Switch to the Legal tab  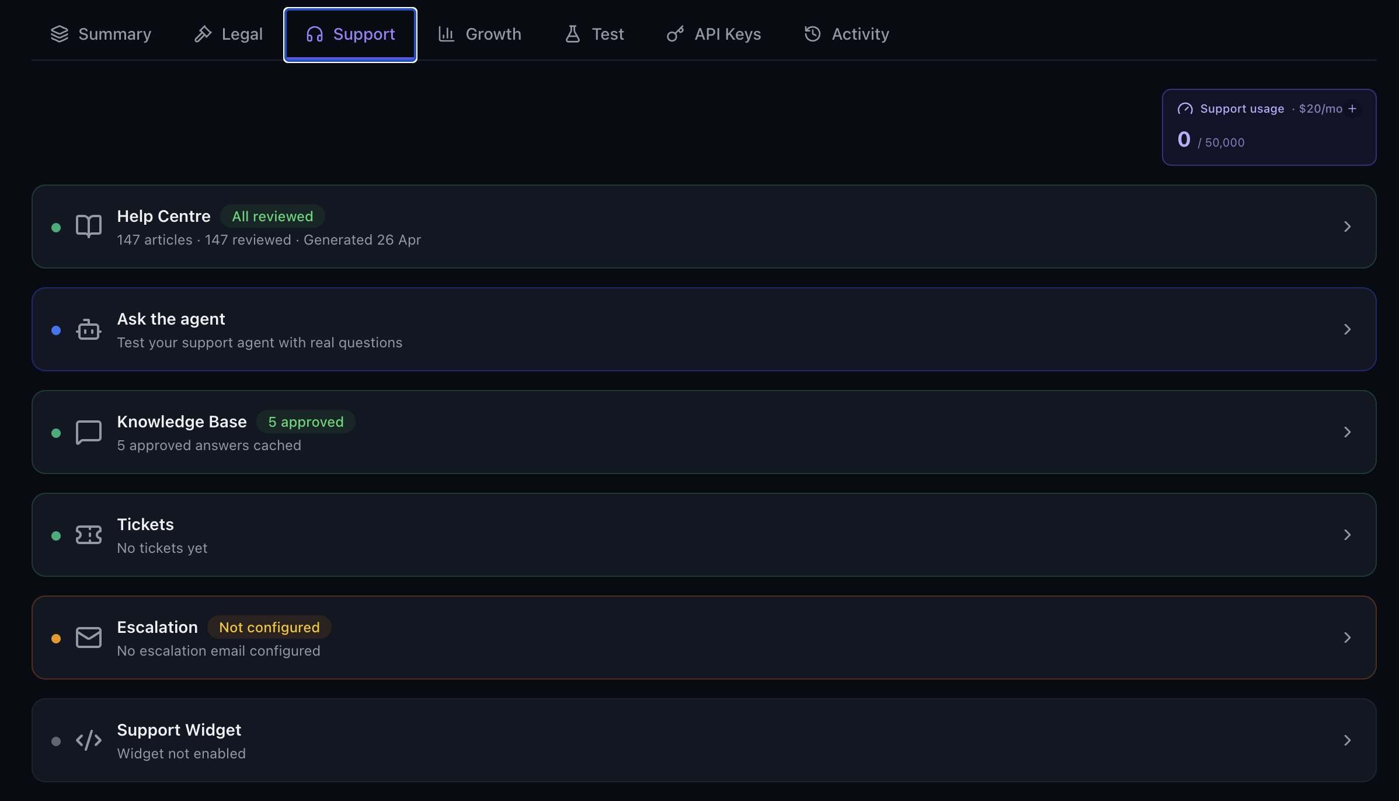[x=228, y=34]
